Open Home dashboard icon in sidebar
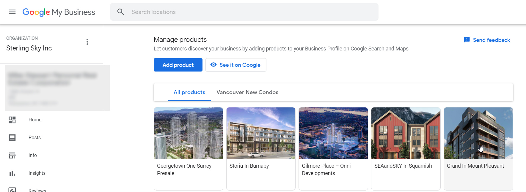 click(12, 120)
